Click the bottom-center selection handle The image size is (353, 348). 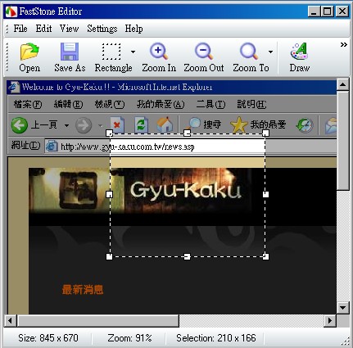(187, 256)
